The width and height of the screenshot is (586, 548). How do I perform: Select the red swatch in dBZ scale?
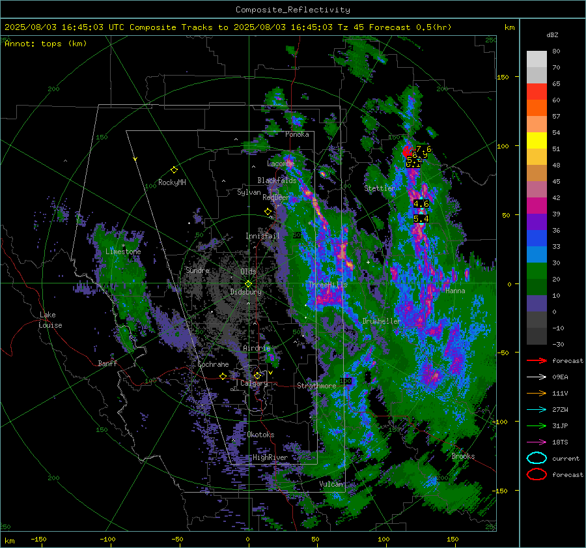pos(537,92)
